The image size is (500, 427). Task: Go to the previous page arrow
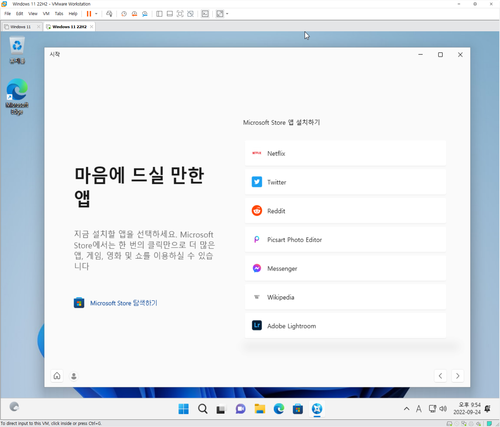441,376
